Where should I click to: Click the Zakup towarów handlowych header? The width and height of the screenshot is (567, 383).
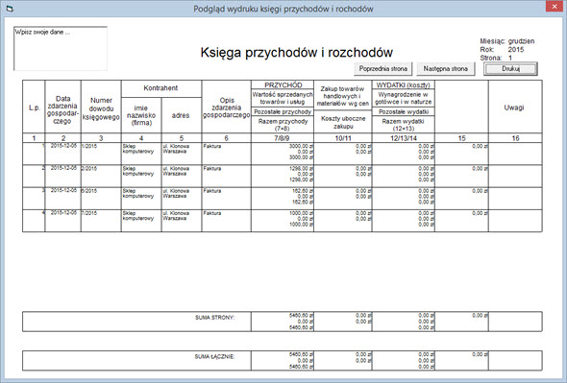tap(343, 96)
